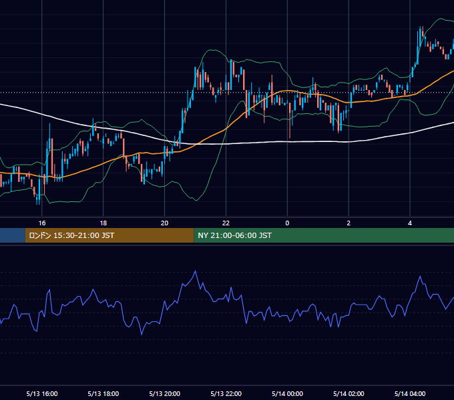Image resolution: width=454 pixels, height=400 pixels.
Task: Click the 5/13 22:00 timestamp label
Action: click(x=226, y=393)
